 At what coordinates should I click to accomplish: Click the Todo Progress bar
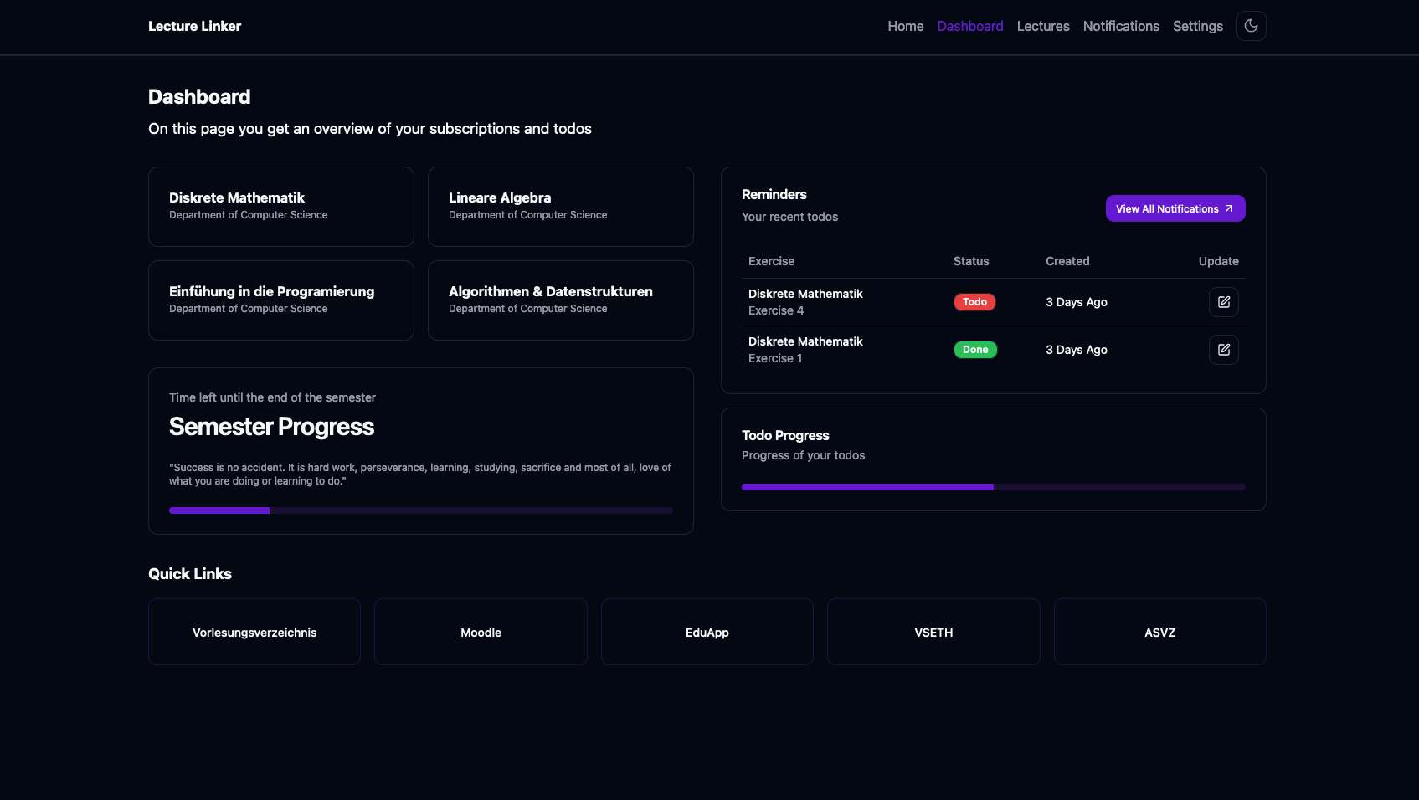[993, 487]
